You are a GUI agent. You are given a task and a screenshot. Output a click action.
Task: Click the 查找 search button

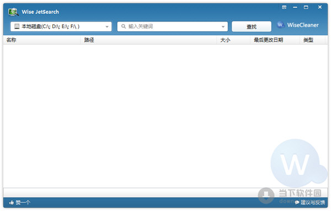point(252,27)
